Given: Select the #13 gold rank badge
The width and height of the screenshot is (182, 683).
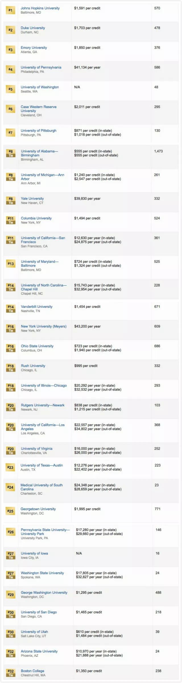Looking at the screenshot, I should tap(11, 264).
